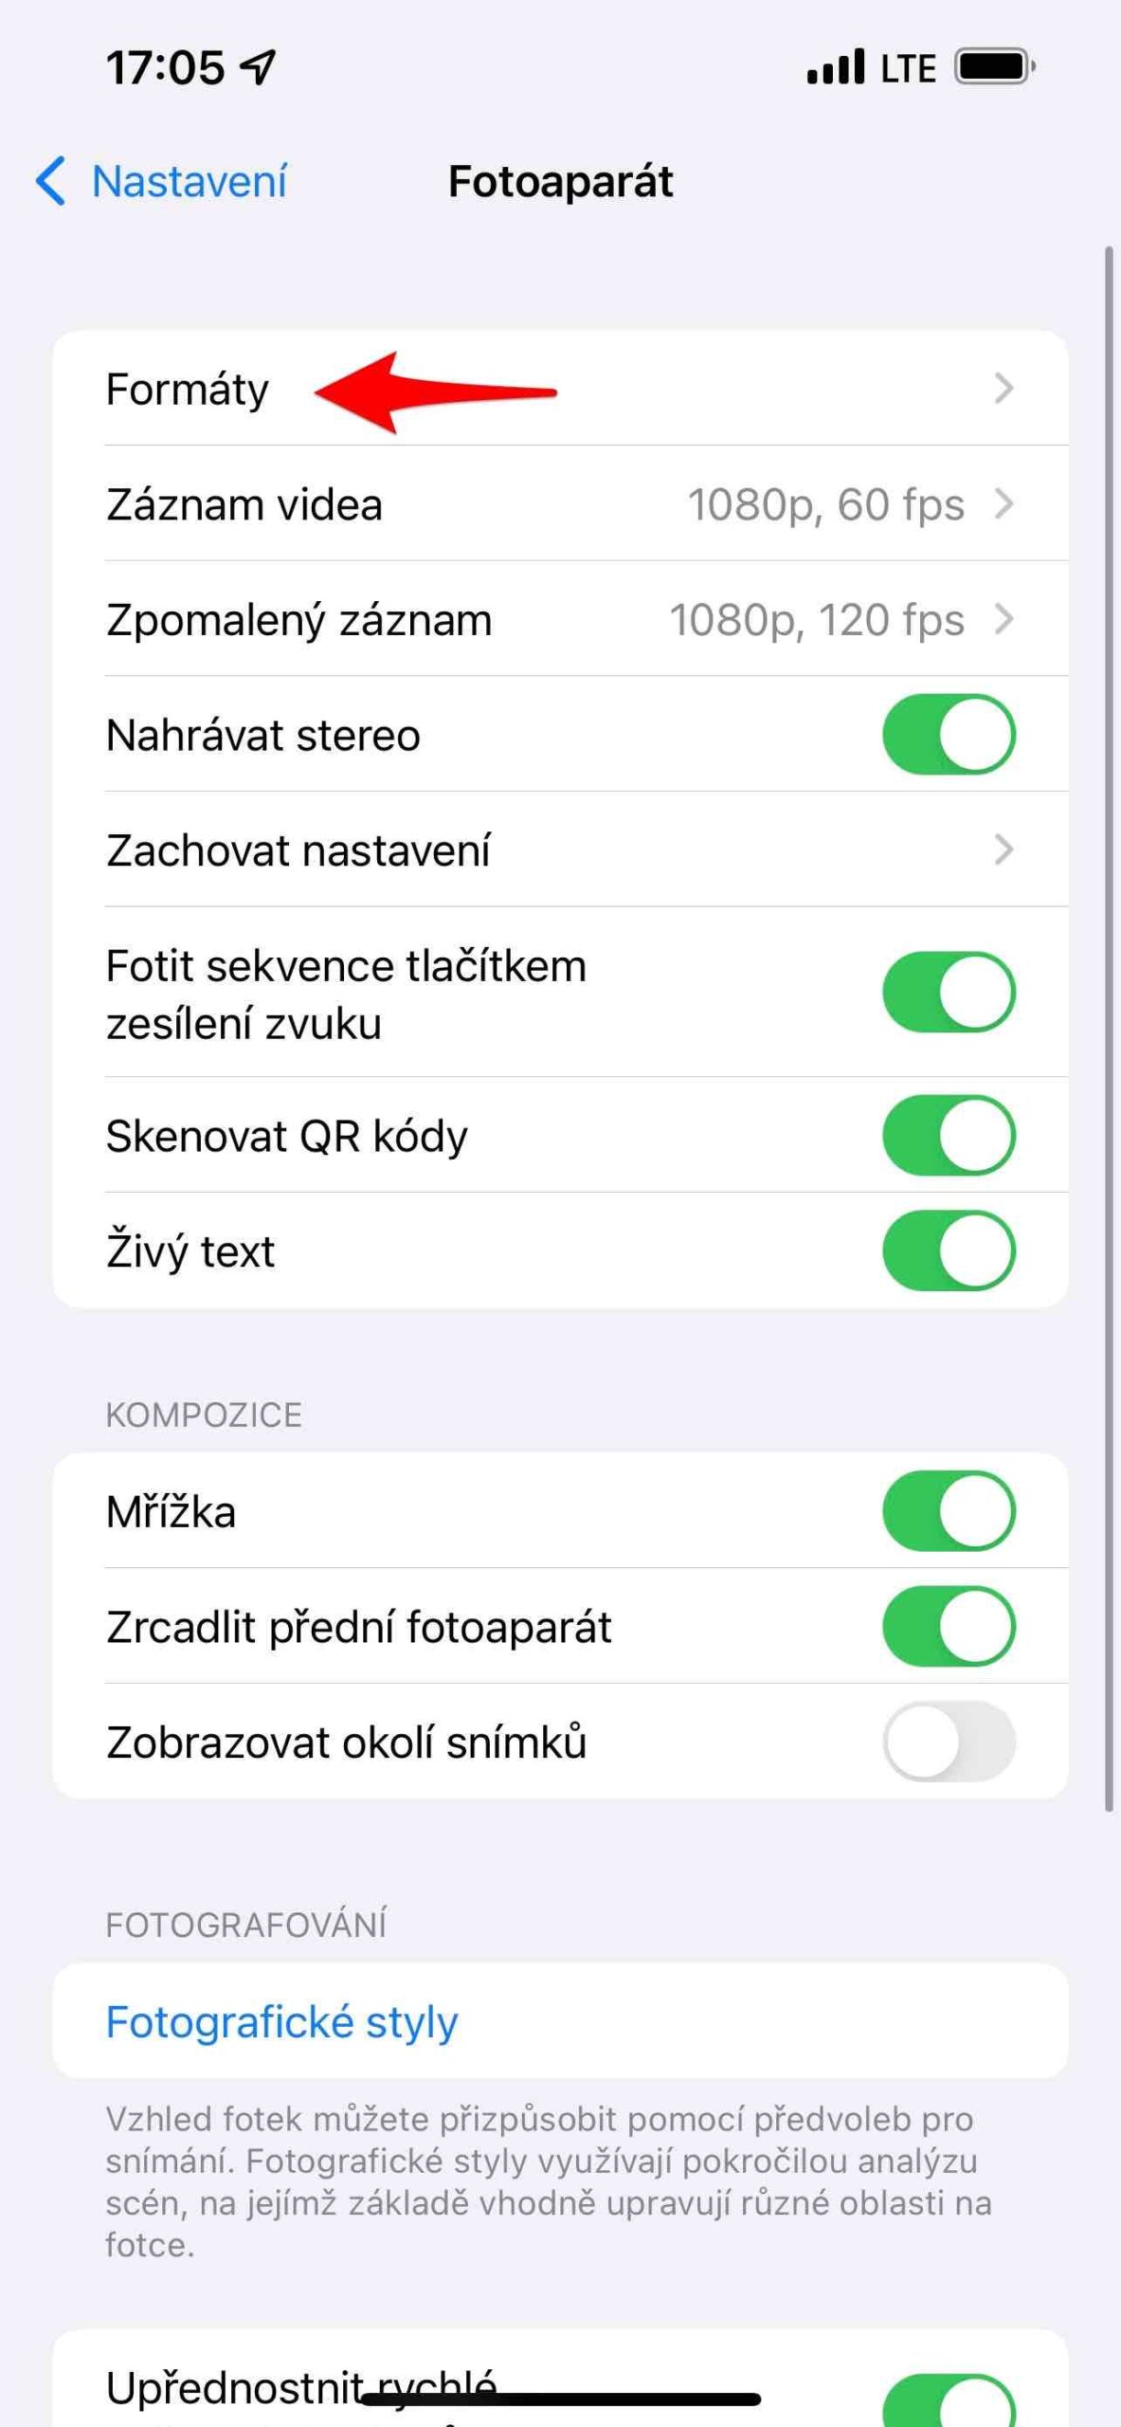This screenshot has width=1121, height=2427.
Task: Click the red arrow pointing to Formáty
Action: pos(435,392)
